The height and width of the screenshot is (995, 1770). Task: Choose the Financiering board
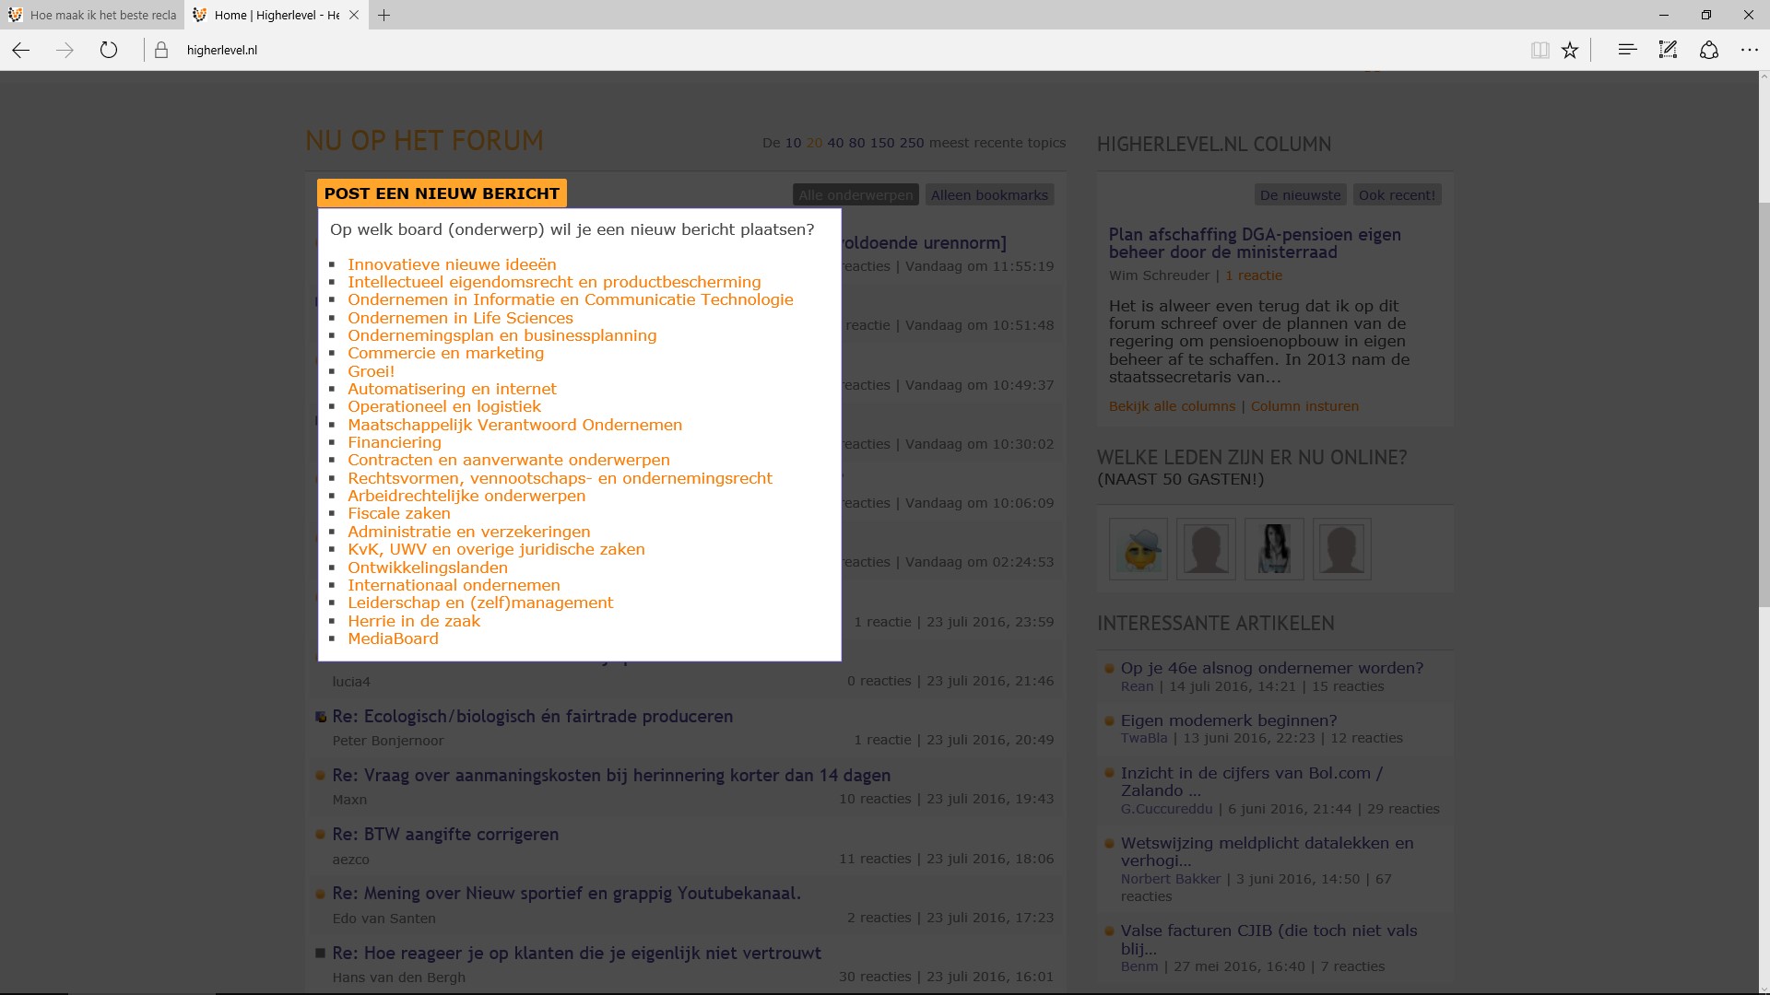pos(394,442)
